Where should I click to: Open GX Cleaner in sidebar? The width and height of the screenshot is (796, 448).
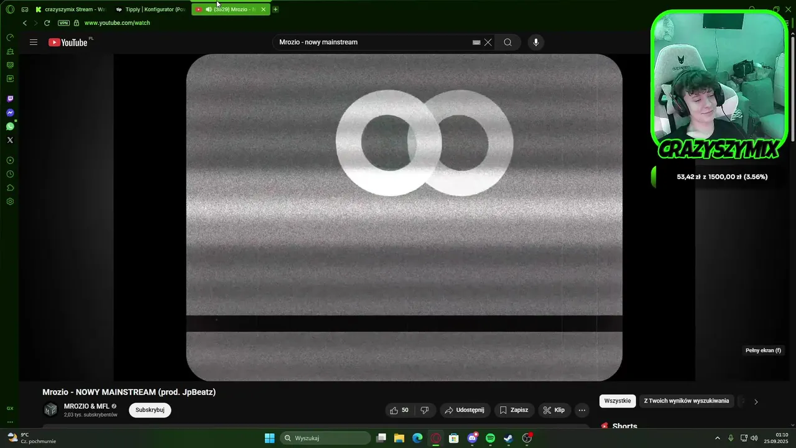click(x=10, y=52)
